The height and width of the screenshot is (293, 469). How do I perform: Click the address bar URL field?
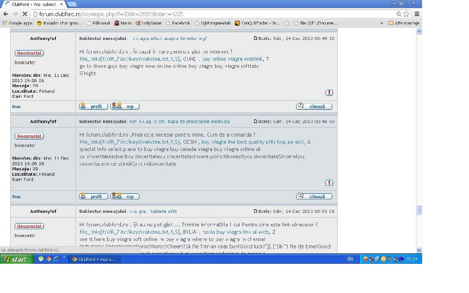tap(204, 14)
